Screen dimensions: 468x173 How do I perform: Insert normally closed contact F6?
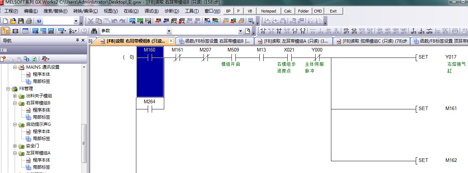[279, 31]
